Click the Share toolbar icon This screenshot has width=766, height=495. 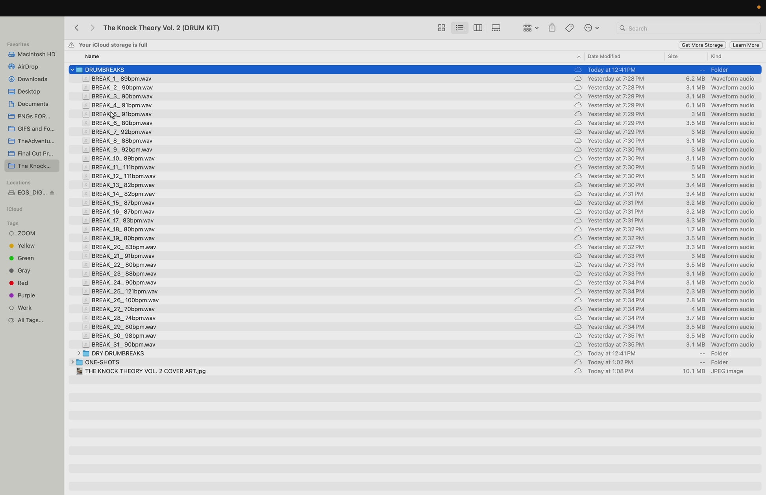click(x=552, y=28)
